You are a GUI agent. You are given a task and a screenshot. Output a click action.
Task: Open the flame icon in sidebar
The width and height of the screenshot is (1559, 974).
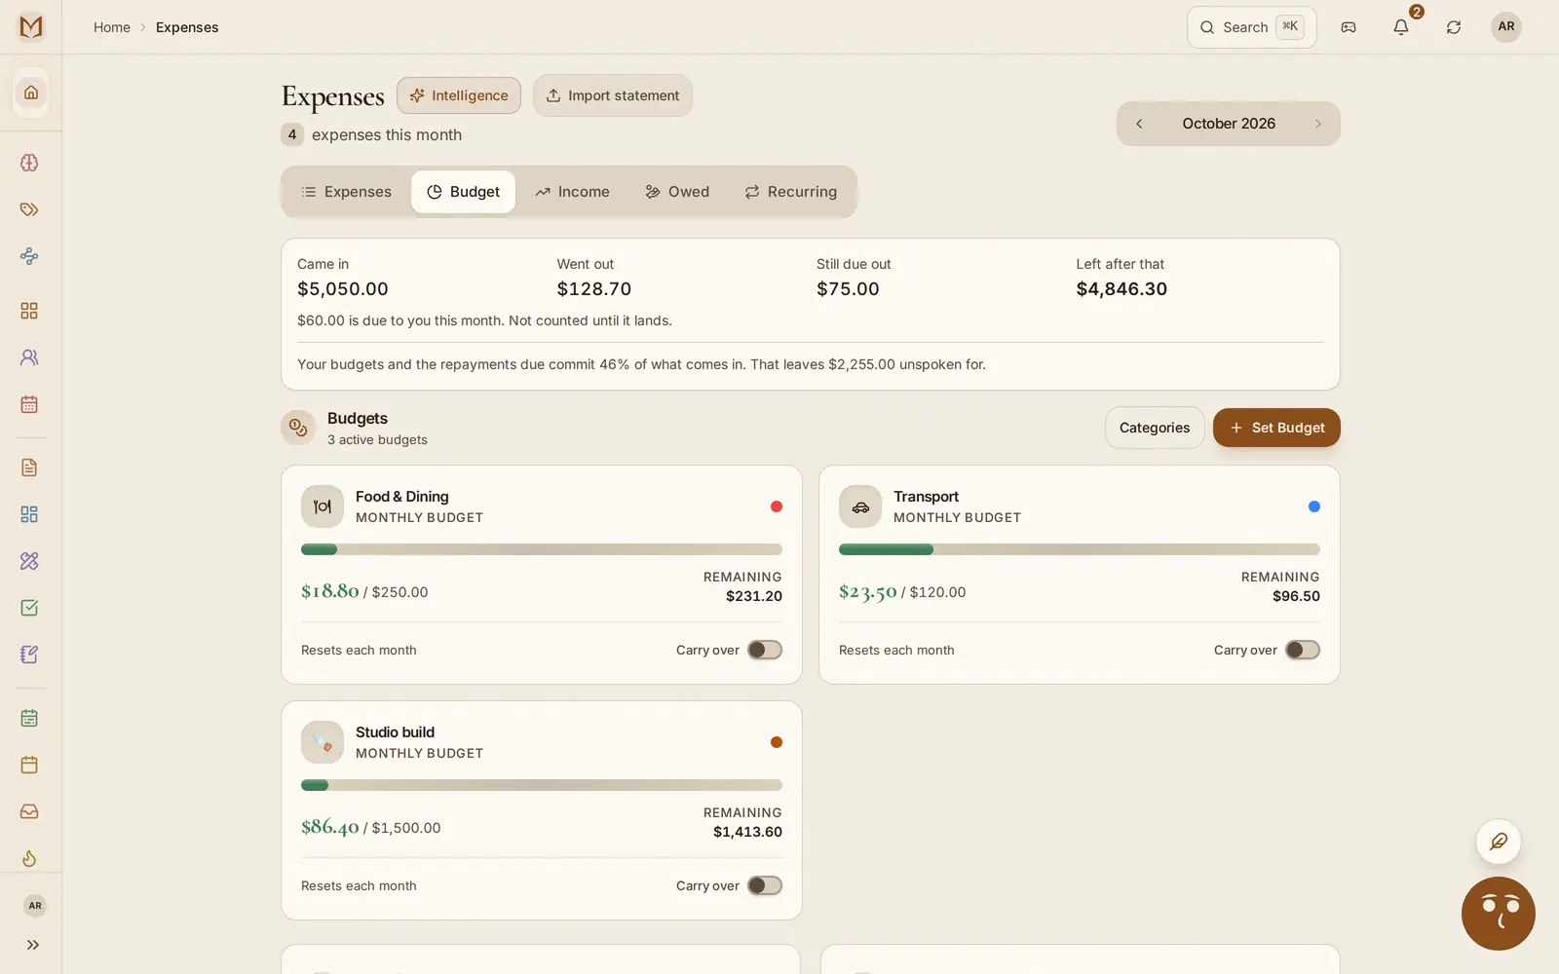pos(29,858)
